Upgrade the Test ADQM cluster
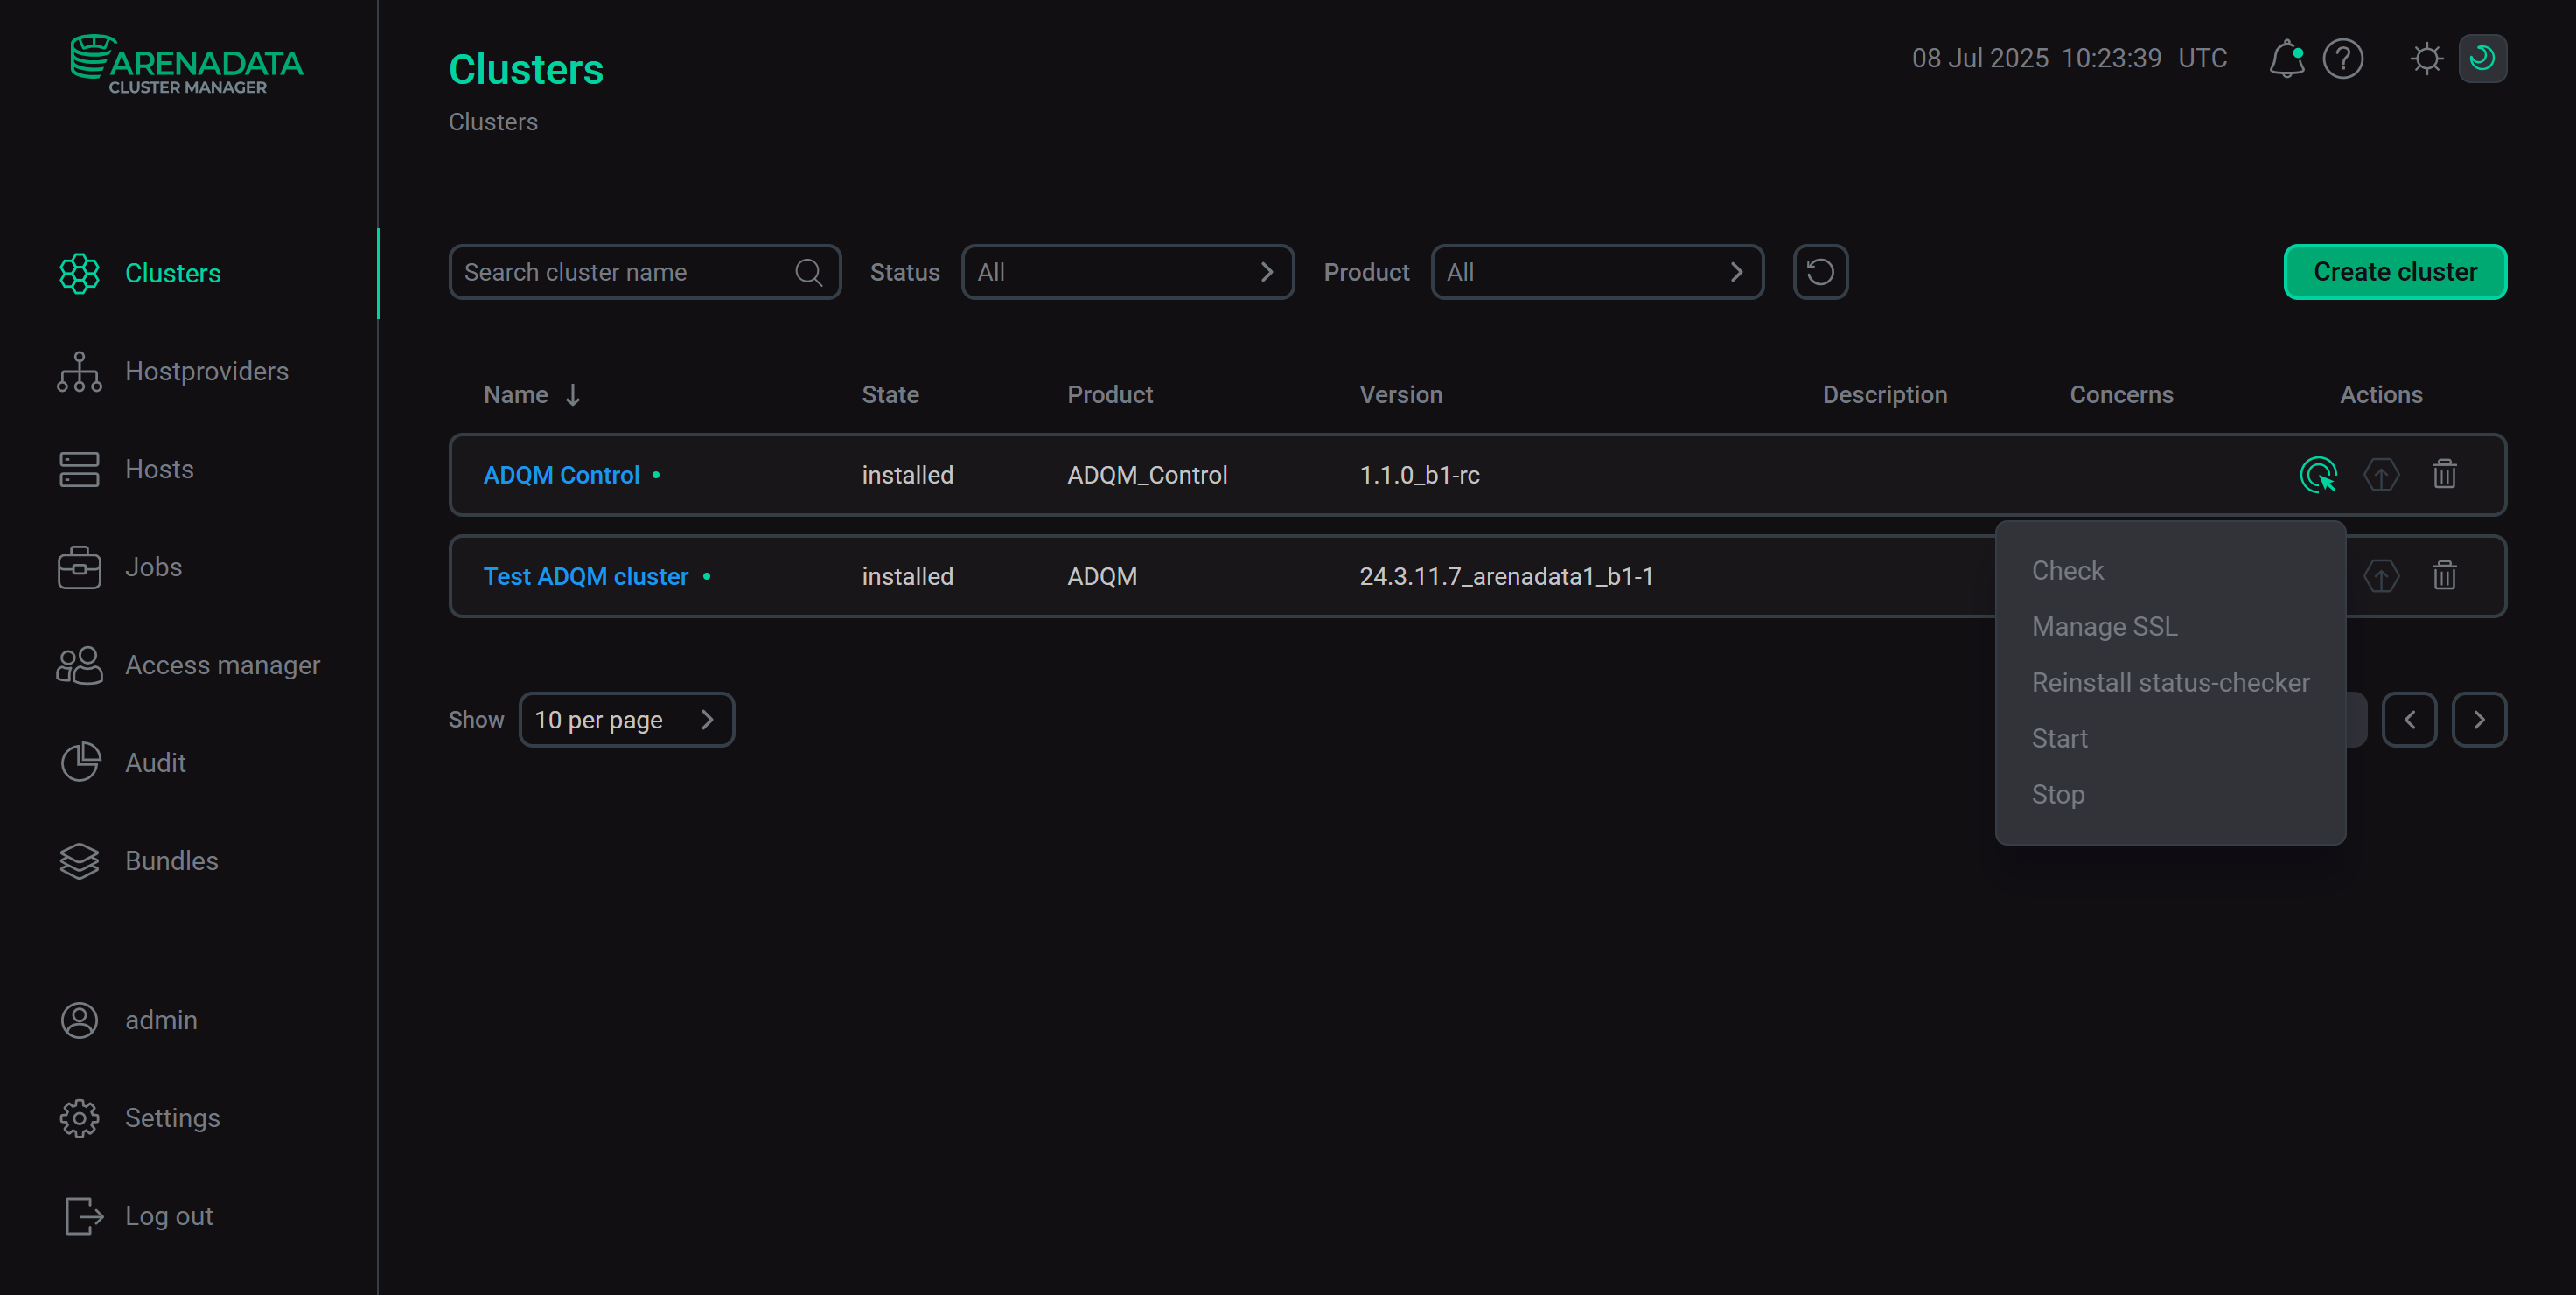Screen dimensions: 2576x1295 [x=2381, y=576]
